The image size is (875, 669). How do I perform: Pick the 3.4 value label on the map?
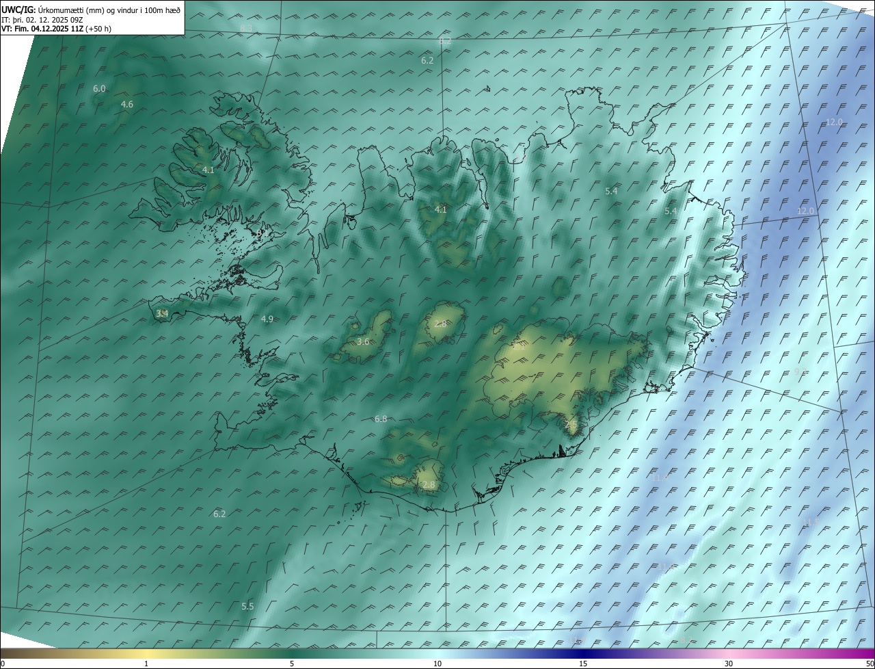(x=162, y=313)
